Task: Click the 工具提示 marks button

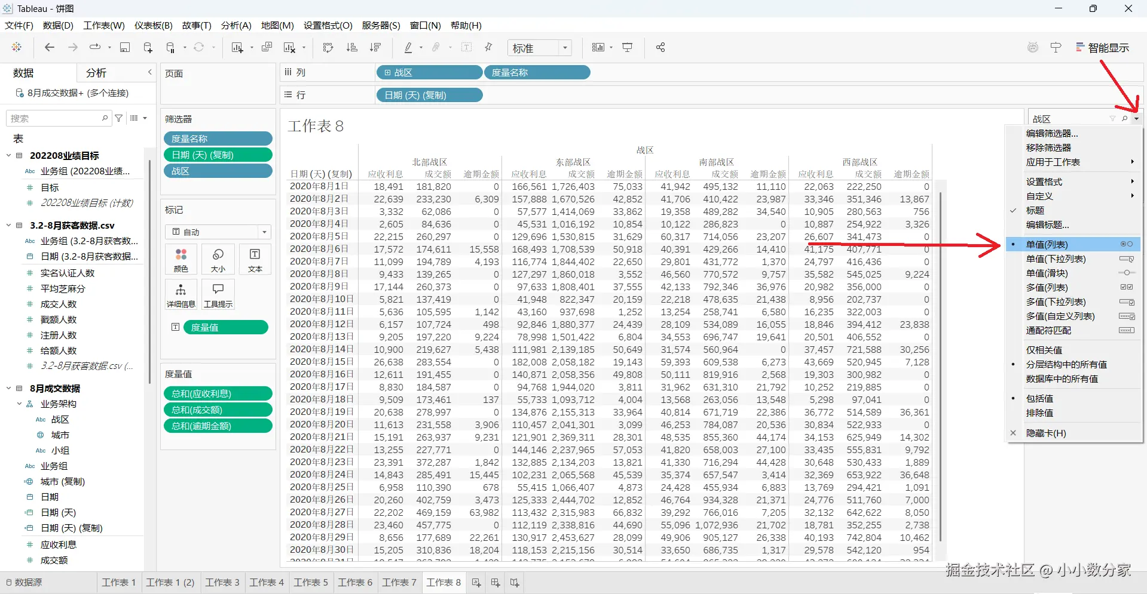Action: (218, 295)
